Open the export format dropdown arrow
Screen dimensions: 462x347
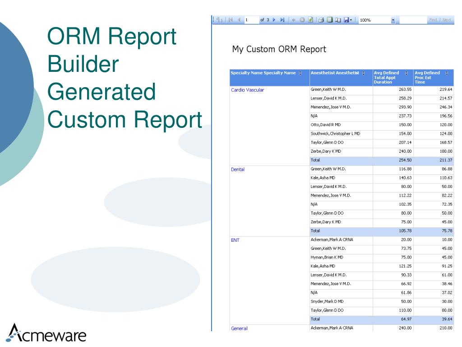(x=351, y=20)
